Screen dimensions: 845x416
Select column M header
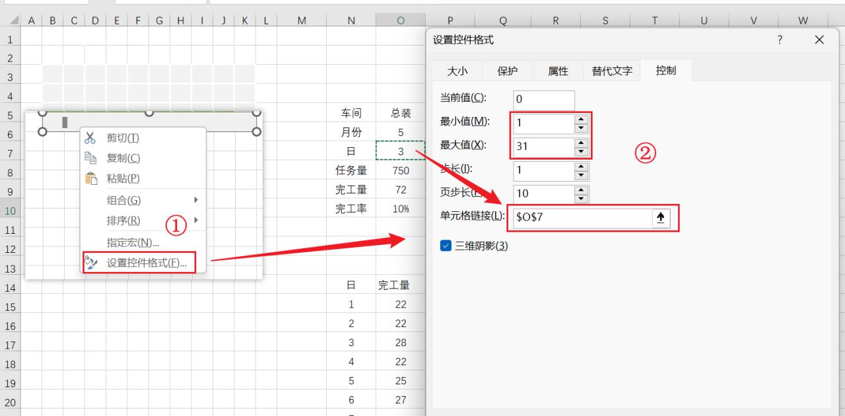[x=302, y=20]
